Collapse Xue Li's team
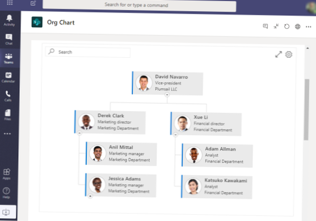The height and width of the screenshot is (221, 316). 175,135
